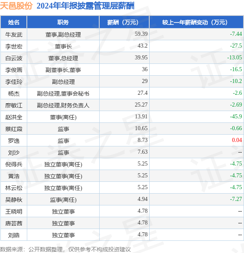Select the name 赵洪全

pos(14,117)
